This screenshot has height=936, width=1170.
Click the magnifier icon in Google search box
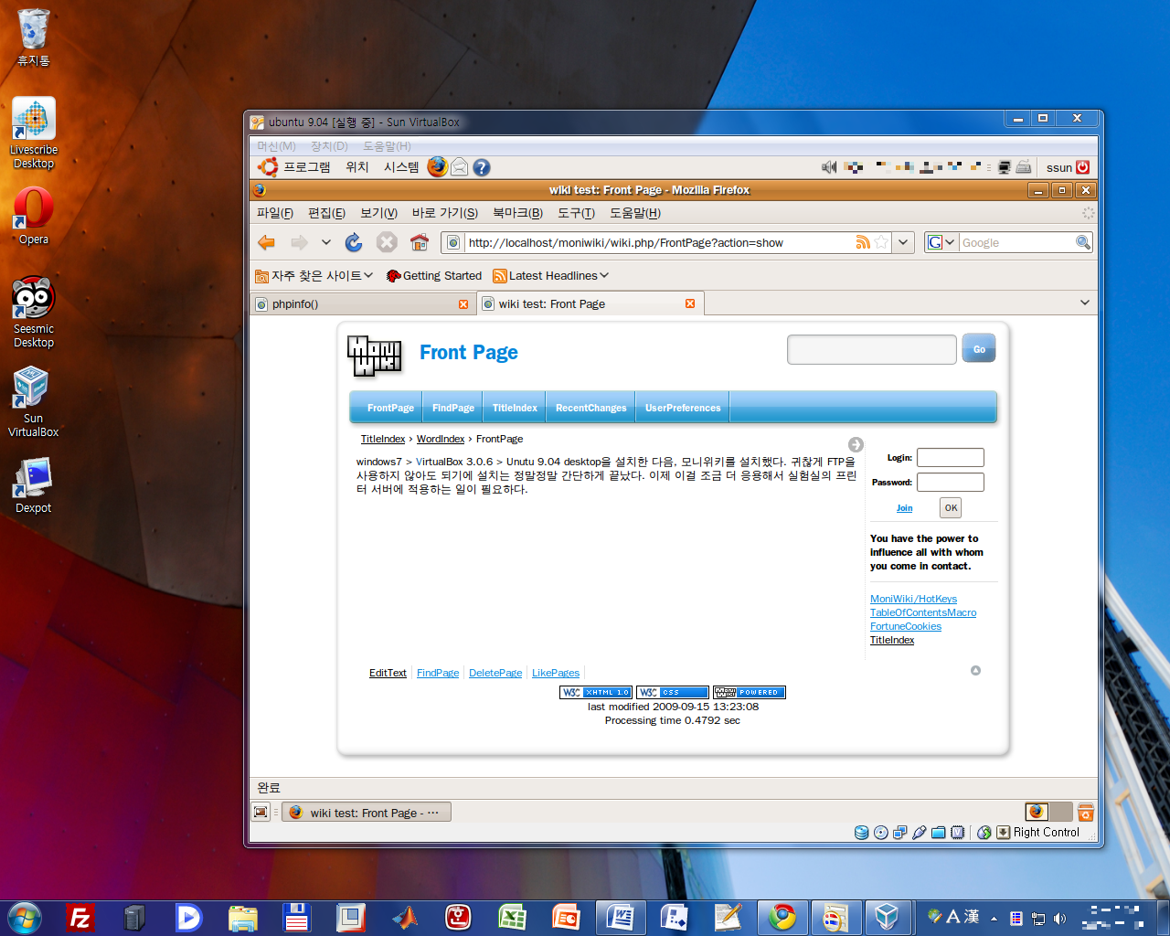pos(1083,242)
